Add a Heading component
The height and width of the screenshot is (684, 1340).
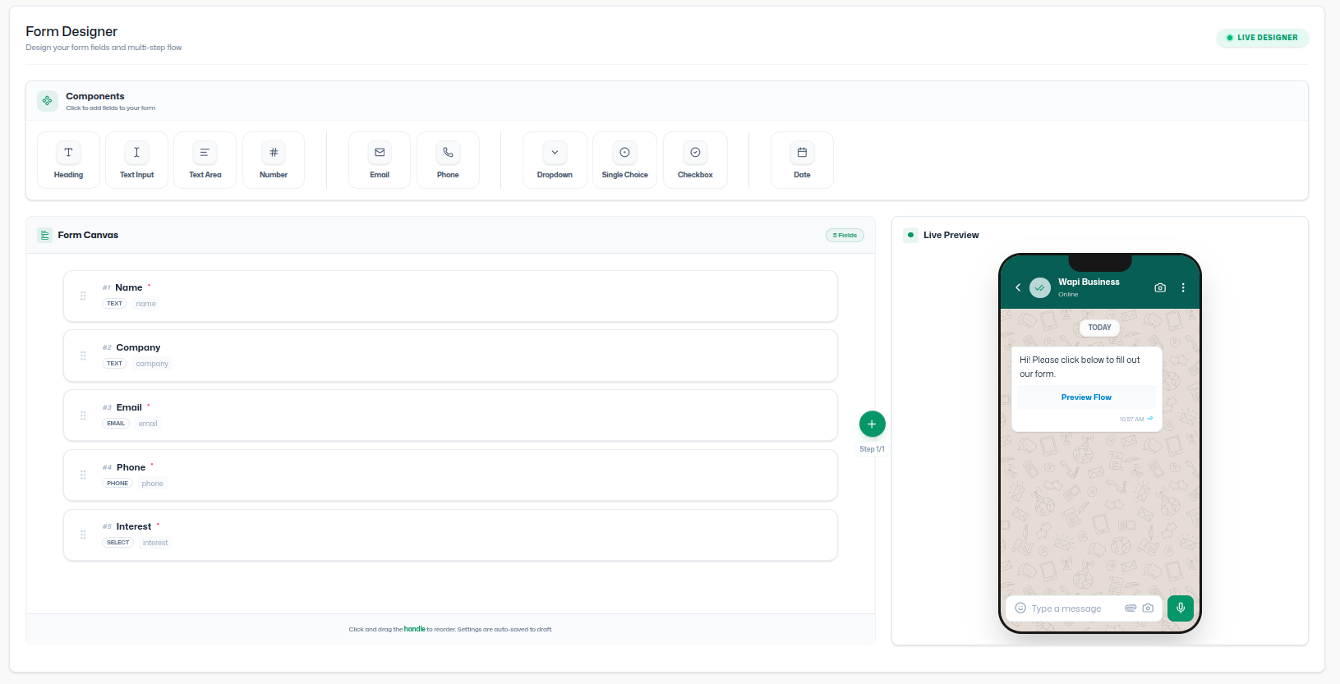68,160
